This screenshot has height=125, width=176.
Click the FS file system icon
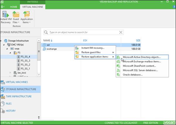click(x=15, y=53)
